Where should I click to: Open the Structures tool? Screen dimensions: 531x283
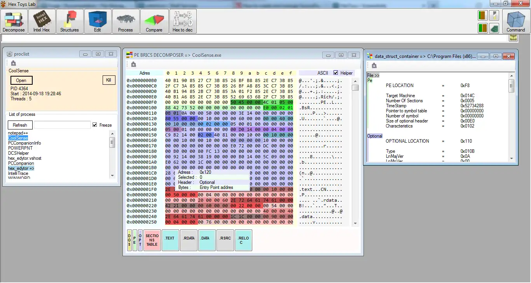click(x=70, y=21)
